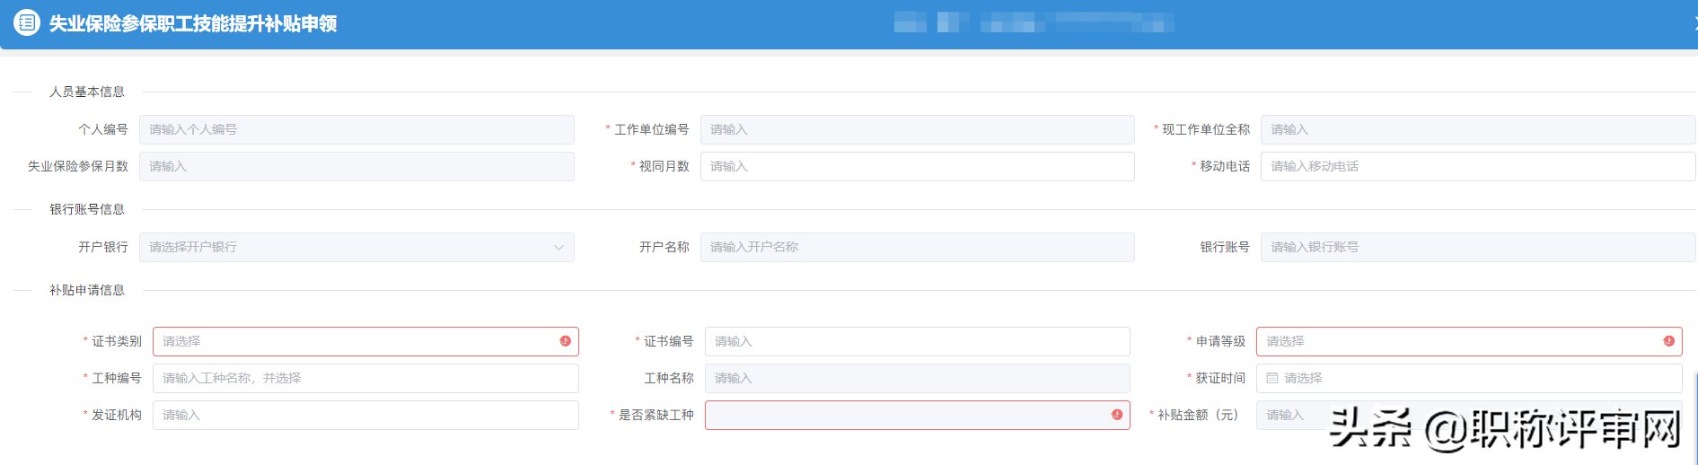Screen dimensions: 1698x465
Task: Focus the 个人编号 input field
Action: [x=356, y=129]
